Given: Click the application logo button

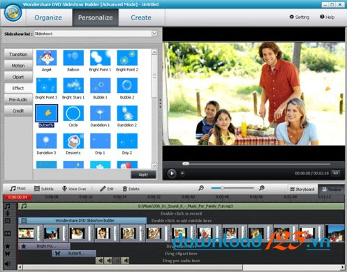Looking at the screenshot, I should (13, 13).
